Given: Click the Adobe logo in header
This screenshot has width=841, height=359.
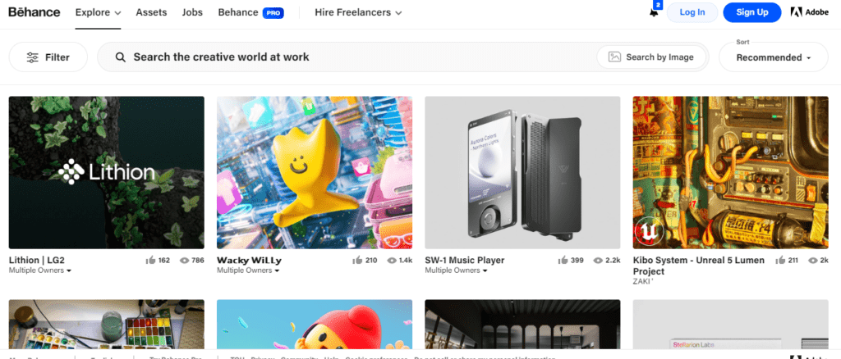Looking at the screenshot, I should point(809,12).
